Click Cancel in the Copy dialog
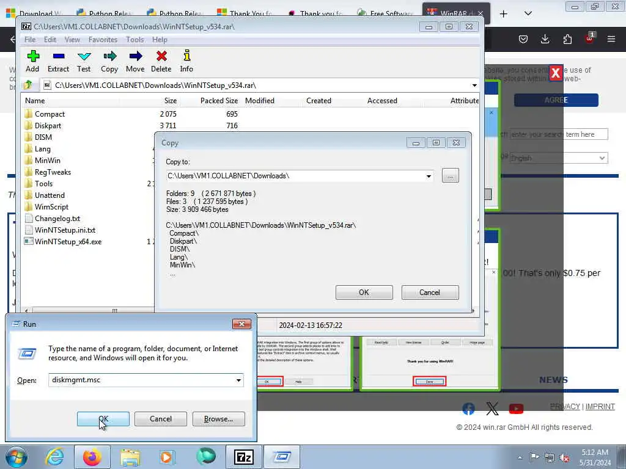 tap(430, 293)
